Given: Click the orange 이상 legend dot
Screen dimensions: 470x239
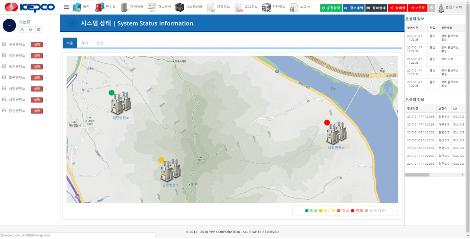Looking at the screenshot, I should tap(339, 211).
